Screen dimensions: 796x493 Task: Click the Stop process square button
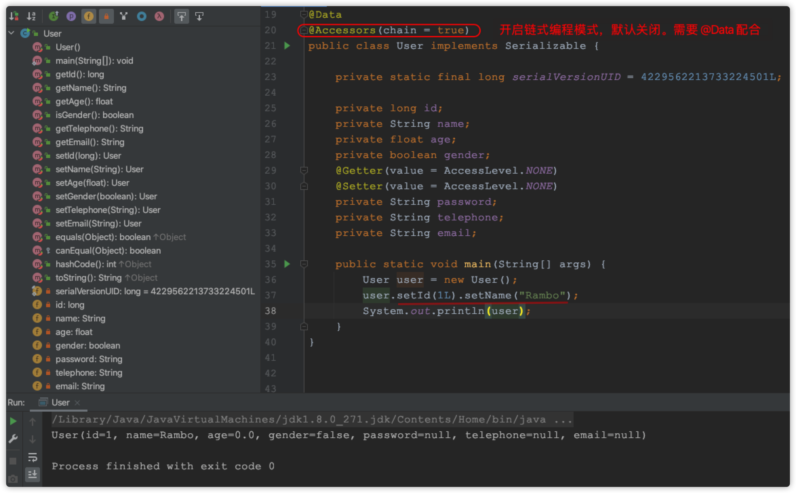pos(13,461)
